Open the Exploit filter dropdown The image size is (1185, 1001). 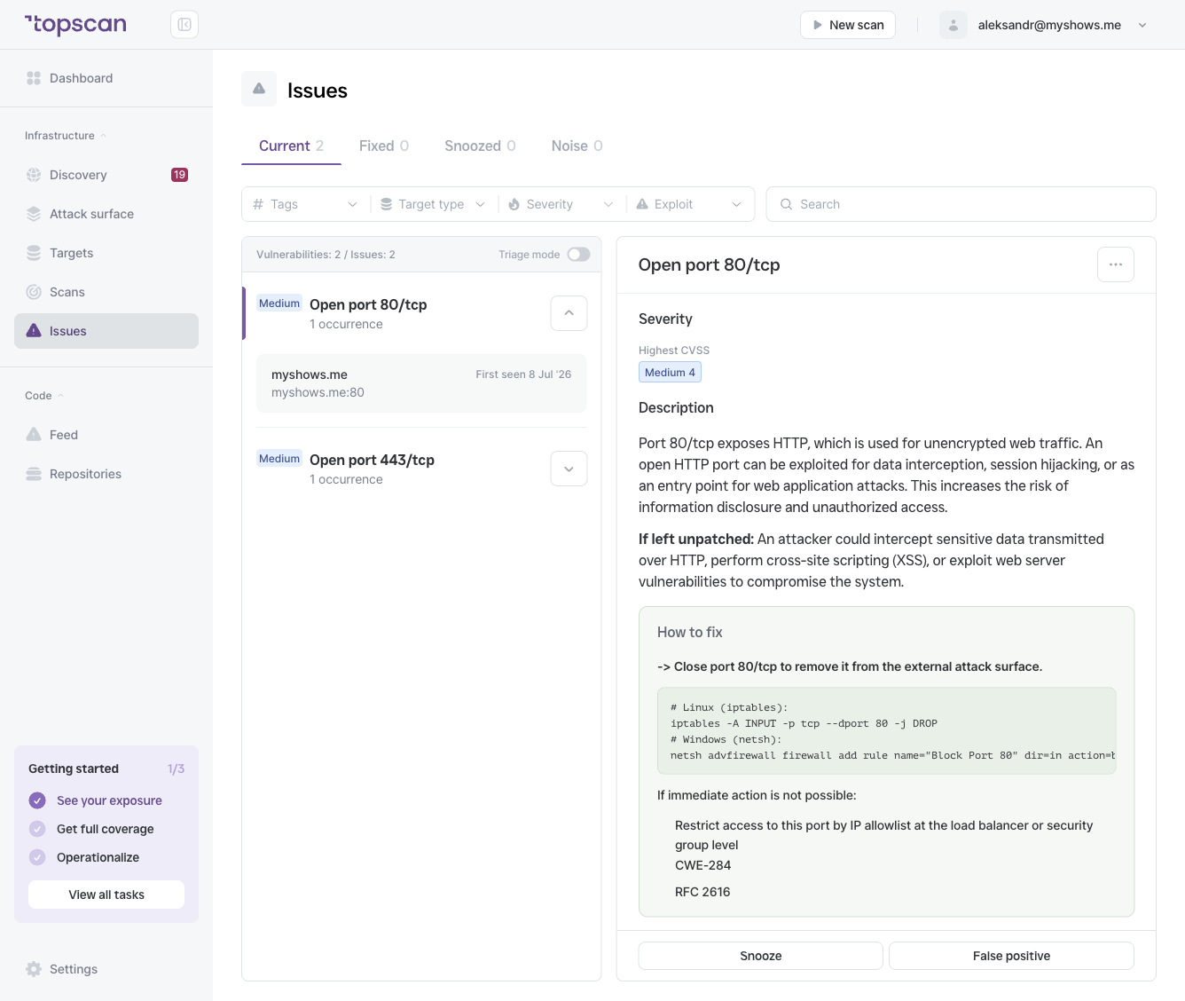pos(689,204)
